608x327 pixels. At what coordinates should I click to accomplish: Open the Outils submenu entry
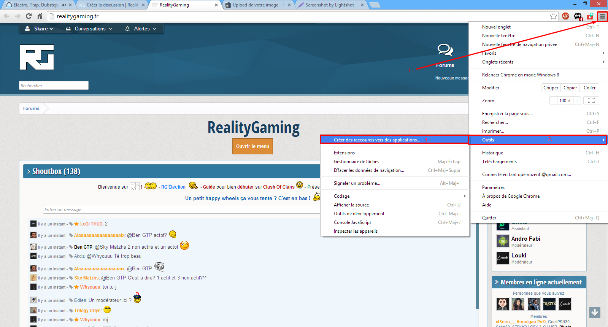pos(538,140)
